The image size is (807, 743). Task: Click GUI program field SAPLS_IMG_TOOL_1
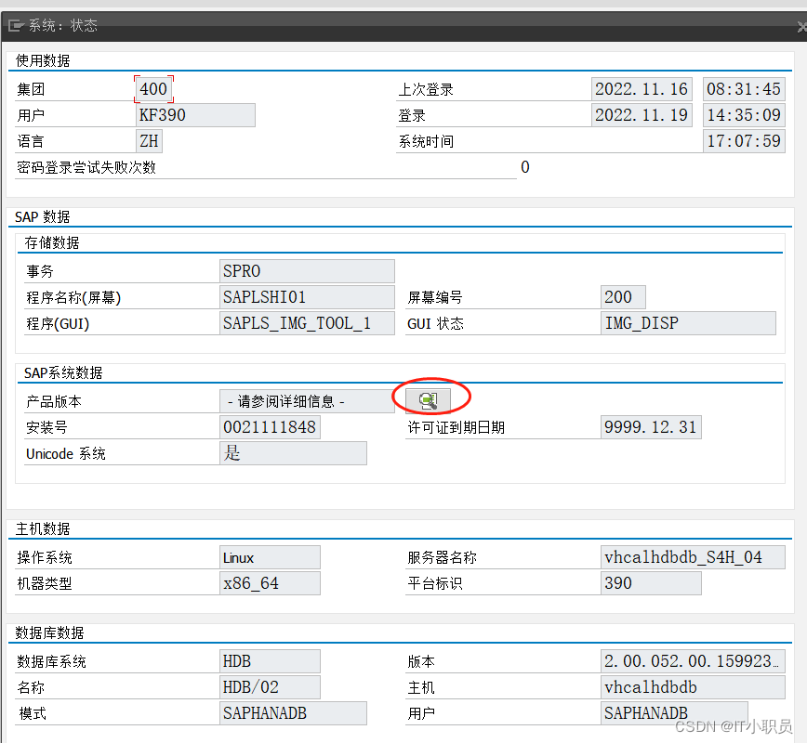pyautogui.click(x=307, y=323)
